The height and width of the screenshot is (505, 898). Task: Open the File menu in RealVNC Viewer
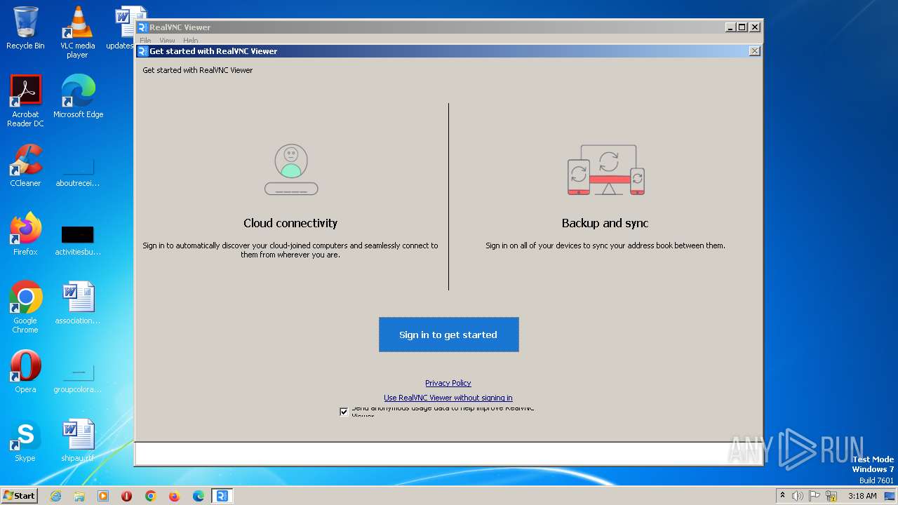(145, 41)
